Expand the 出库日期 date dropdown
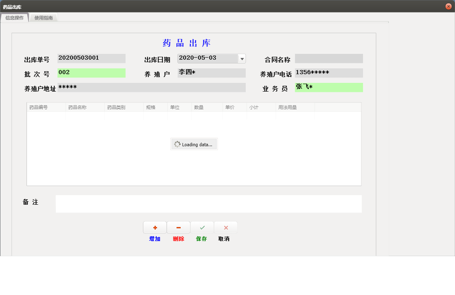The width and height of the screenshot is (455, 295). click(x=242, y=58)
